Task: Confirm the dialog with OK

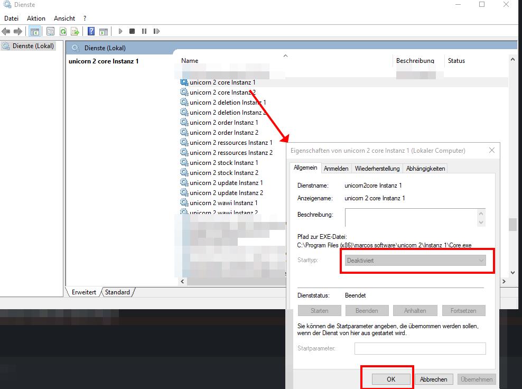Action: [x=391, y=379]
